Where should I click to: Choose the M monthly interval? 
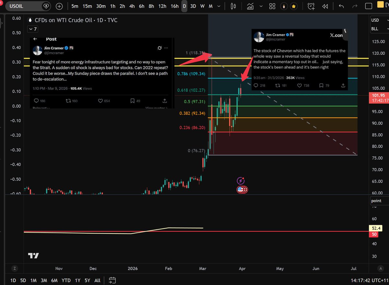(x=211, y=6)
